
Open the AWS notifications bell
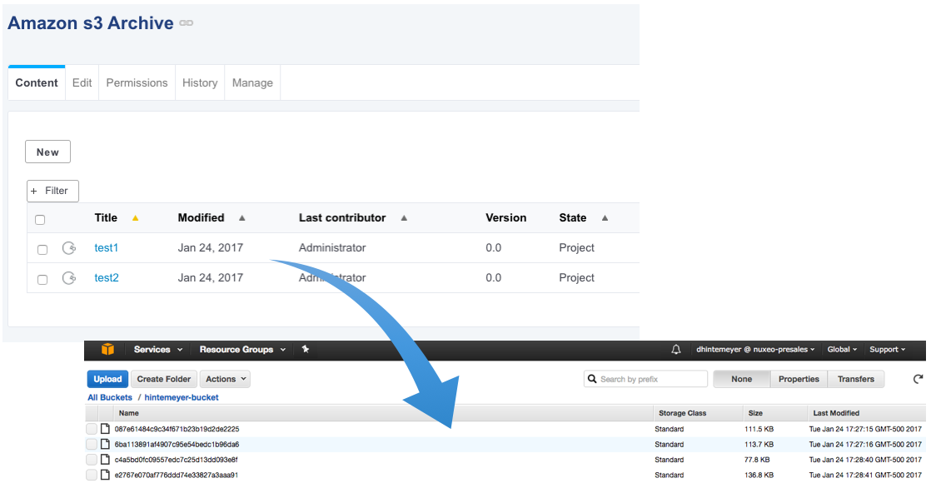(675, 349)
